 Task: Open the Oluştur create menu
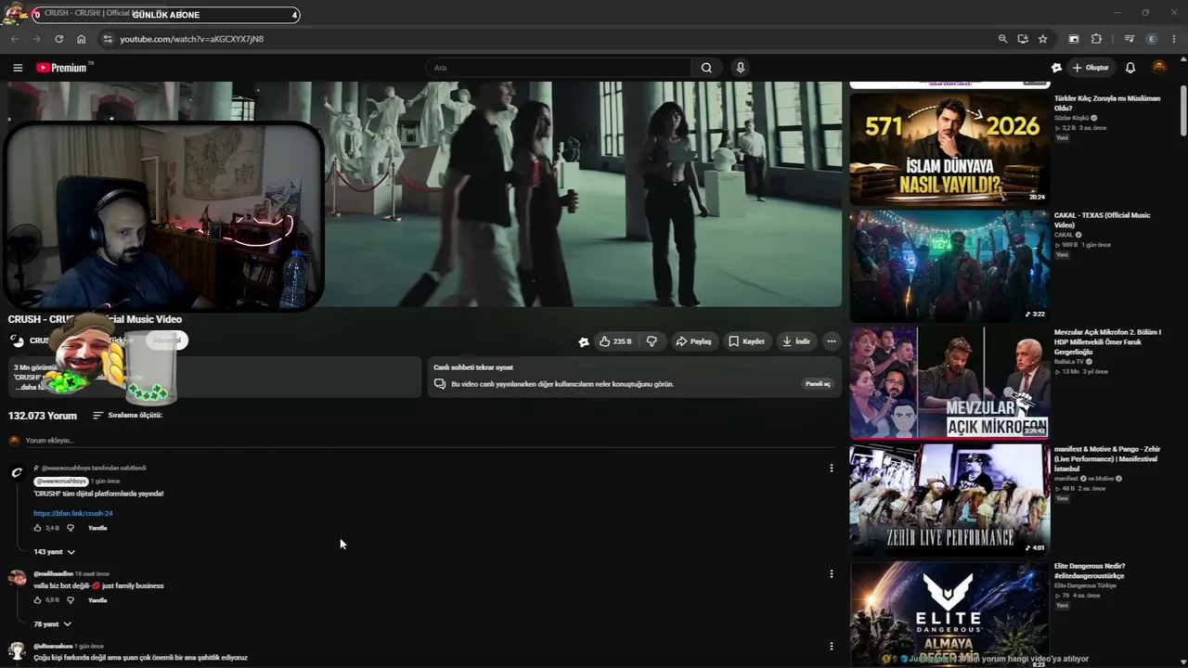1091,68
